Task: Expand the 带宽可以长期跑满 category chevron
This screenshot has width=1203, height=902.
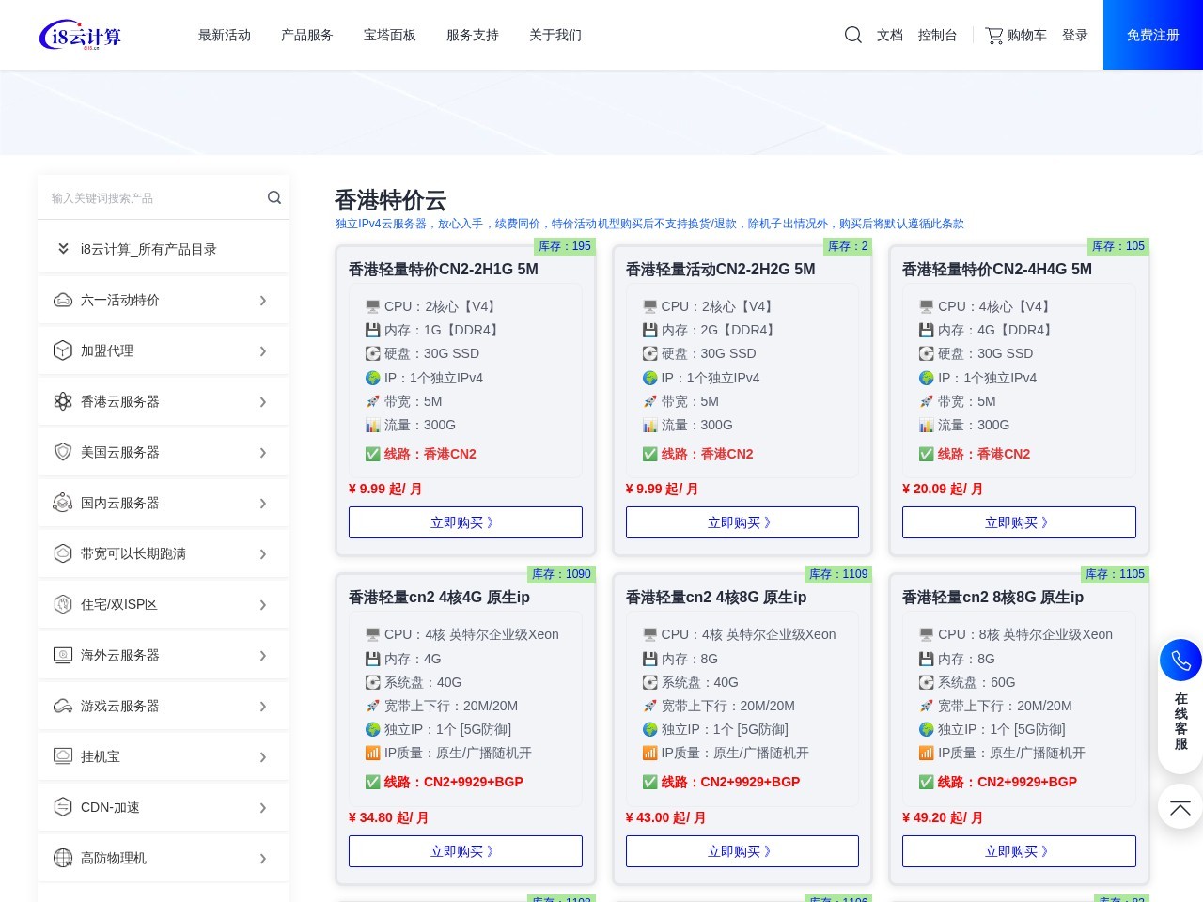Action: coord(263,554)
